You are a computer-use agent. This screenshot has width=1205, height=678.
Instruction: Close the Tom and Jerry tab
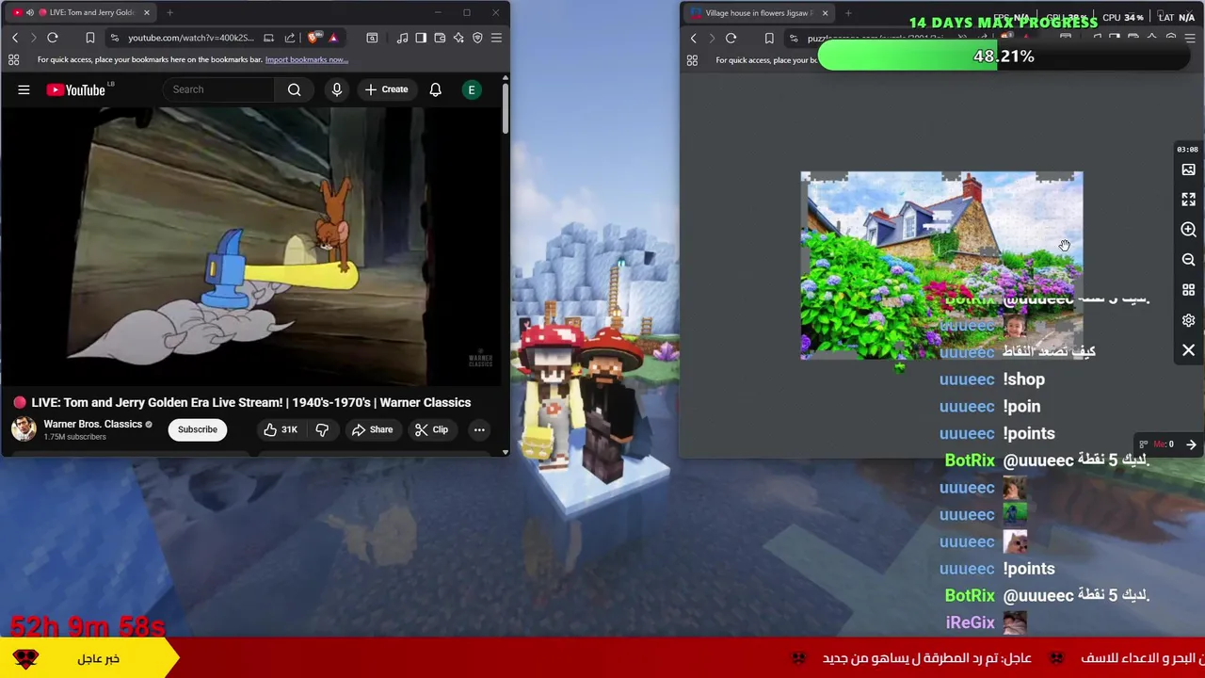146,12
